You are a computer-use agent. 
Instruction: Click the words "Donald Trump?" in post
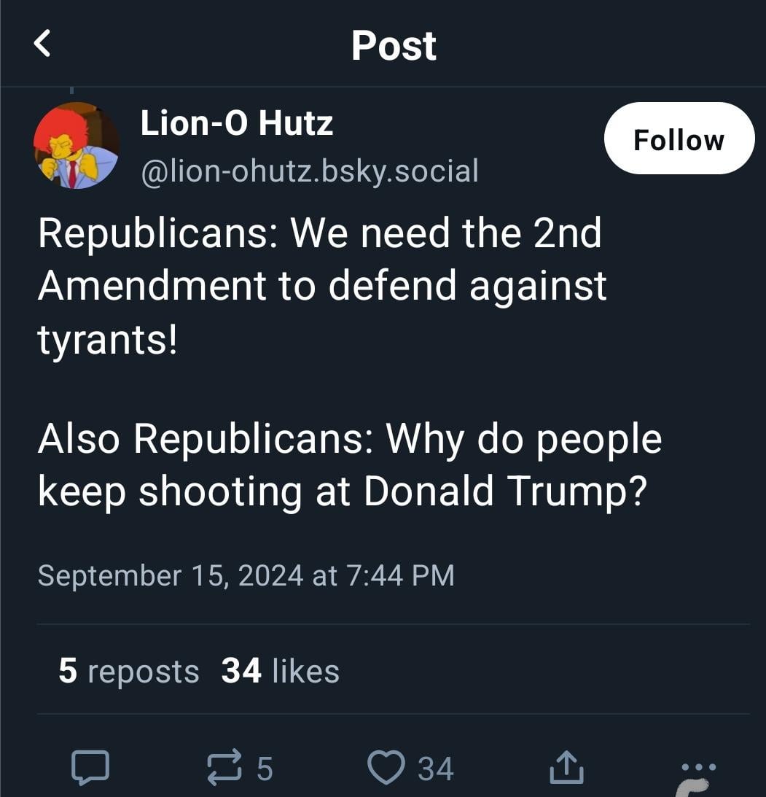pos(504,491)
